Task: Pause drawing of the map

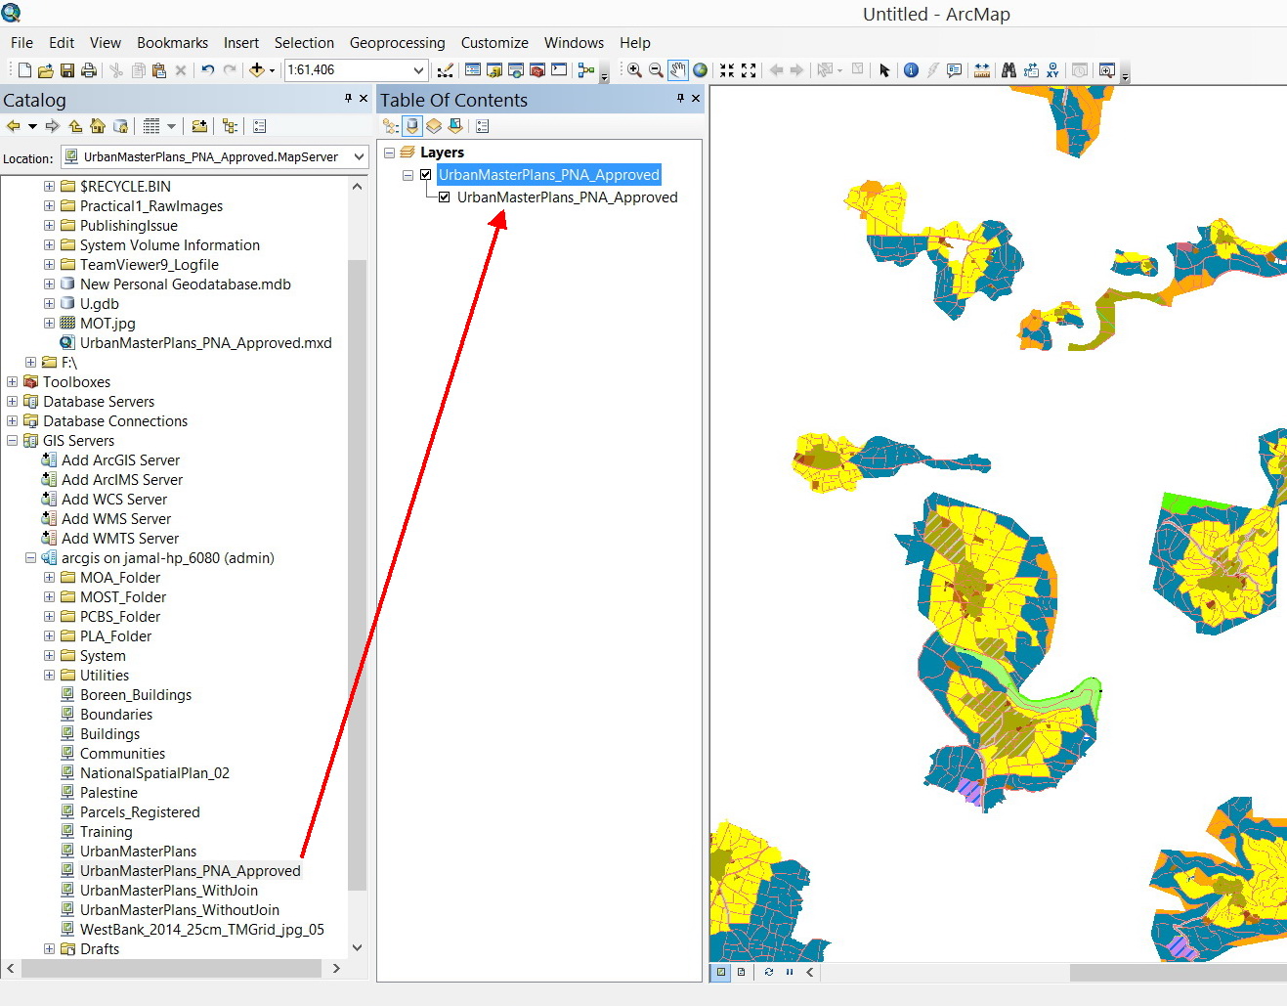Action: click(x=790, y=972)
